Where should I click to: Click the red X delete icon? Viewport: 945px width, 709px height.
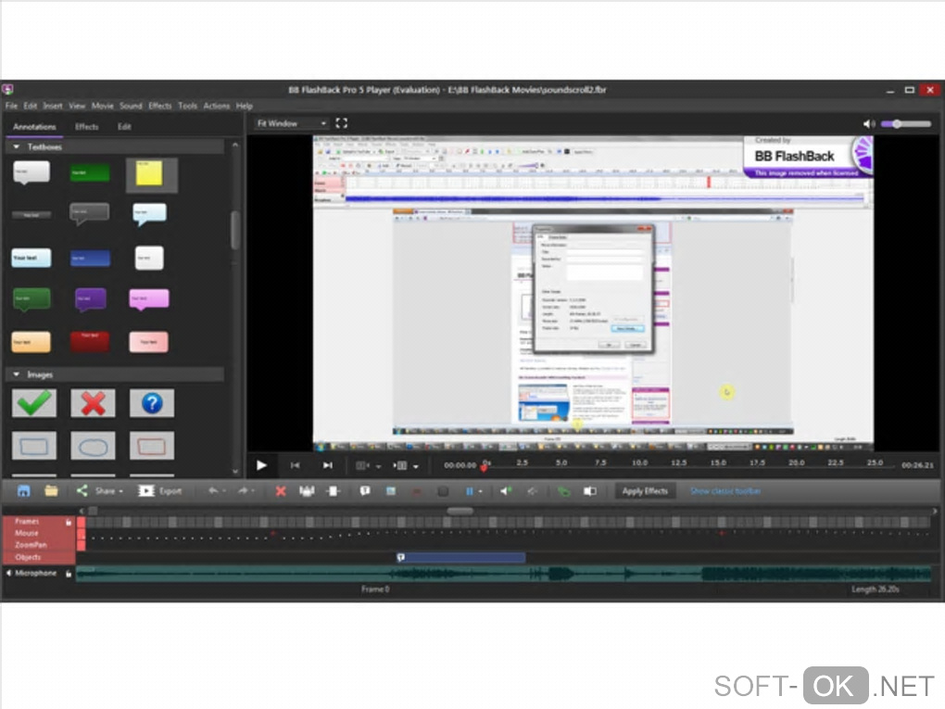280,491
